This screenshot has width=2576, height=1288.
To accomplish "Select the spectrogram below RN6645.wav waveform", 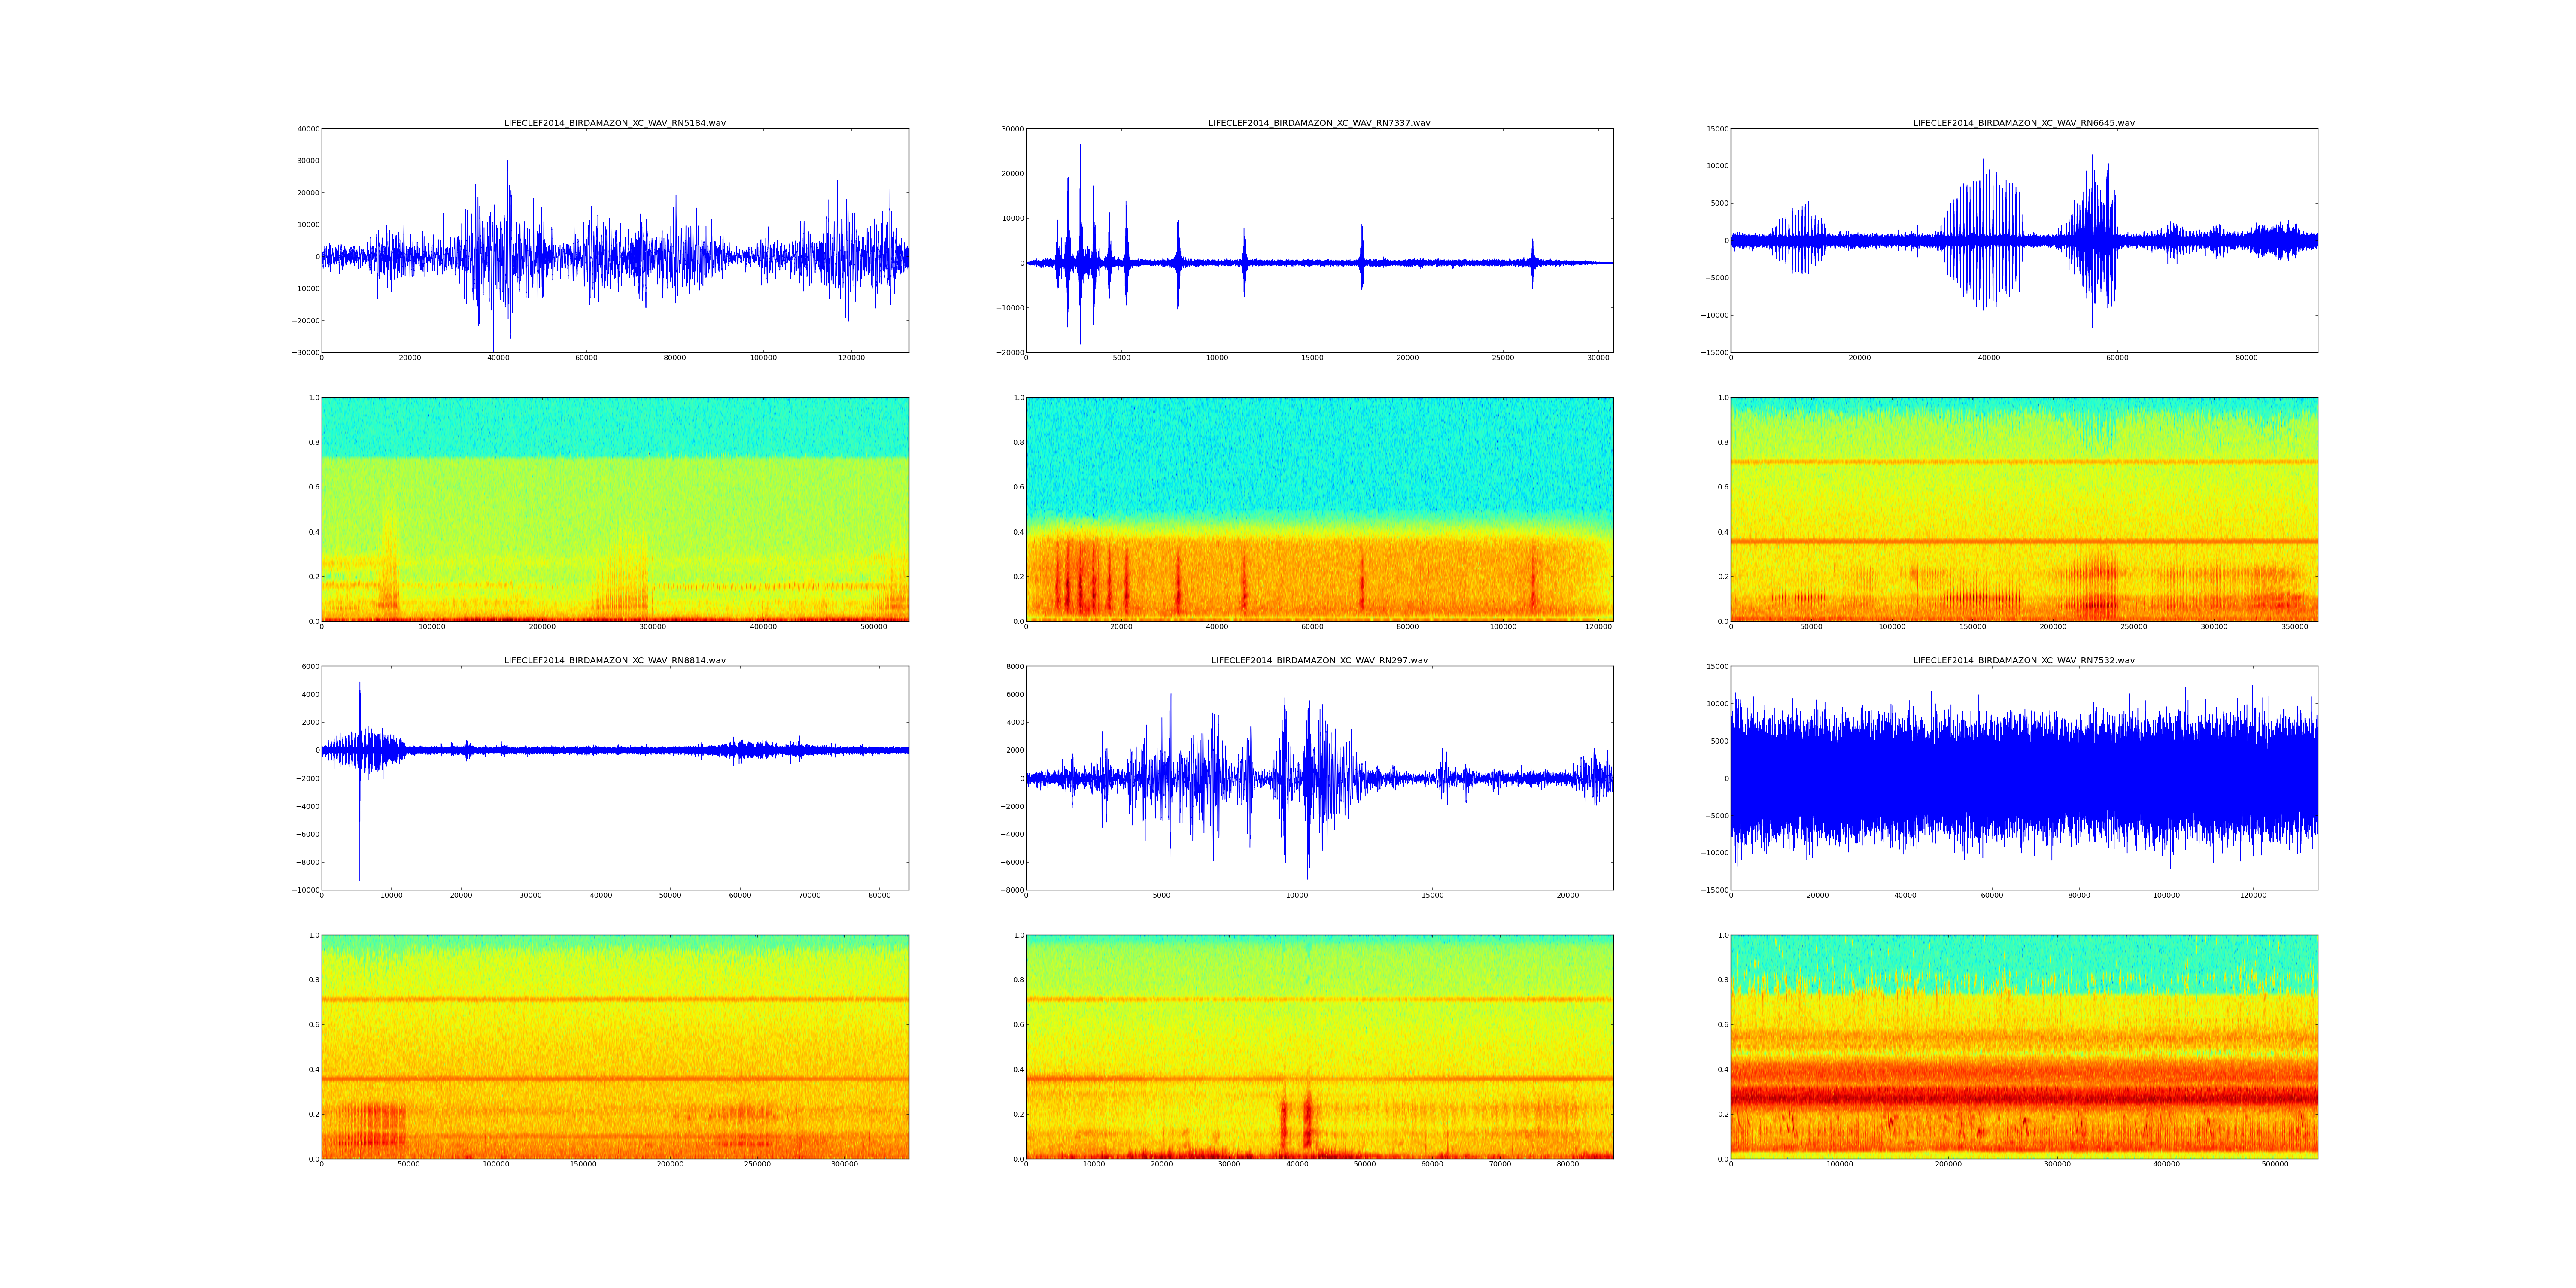I will pos(2023,509).
